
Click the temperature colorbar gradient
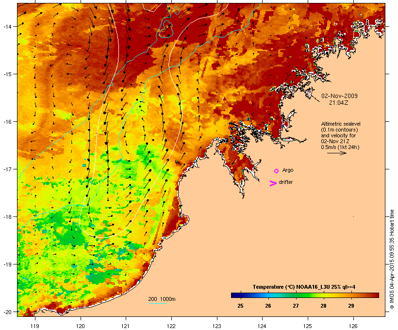[305, 295]
